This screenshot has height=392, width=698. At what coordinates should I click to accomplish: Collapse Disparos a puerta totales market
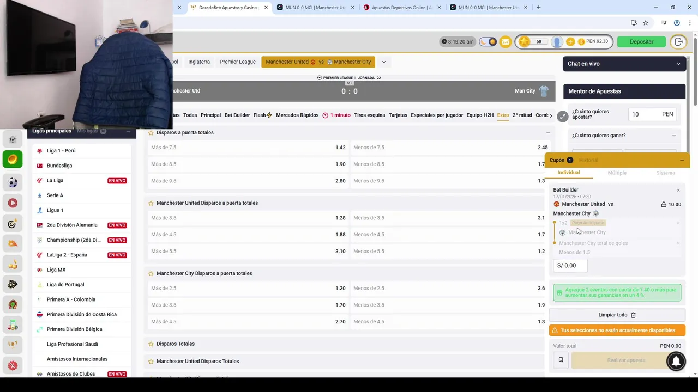(548, 133)
